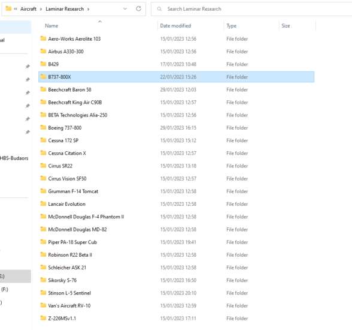The height and width of the screenshot is (330, 352).
Task: Click the Stinson L-5 Sentinel folder icon
Action: pos(43,293)
